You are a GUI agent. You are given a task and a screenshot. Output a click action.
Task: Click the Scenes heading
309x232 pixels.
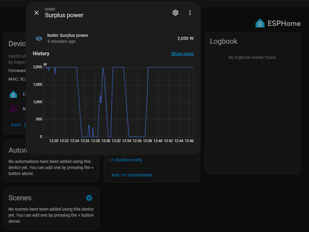20,198
